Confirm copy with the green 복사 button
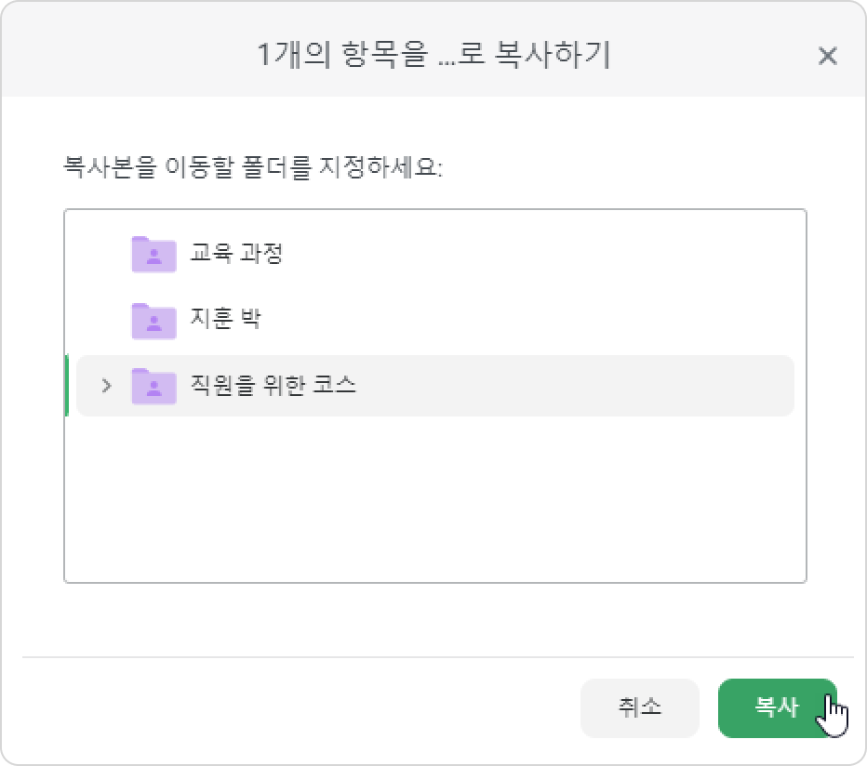Screen dimensions: 867x766 point(778,708)
